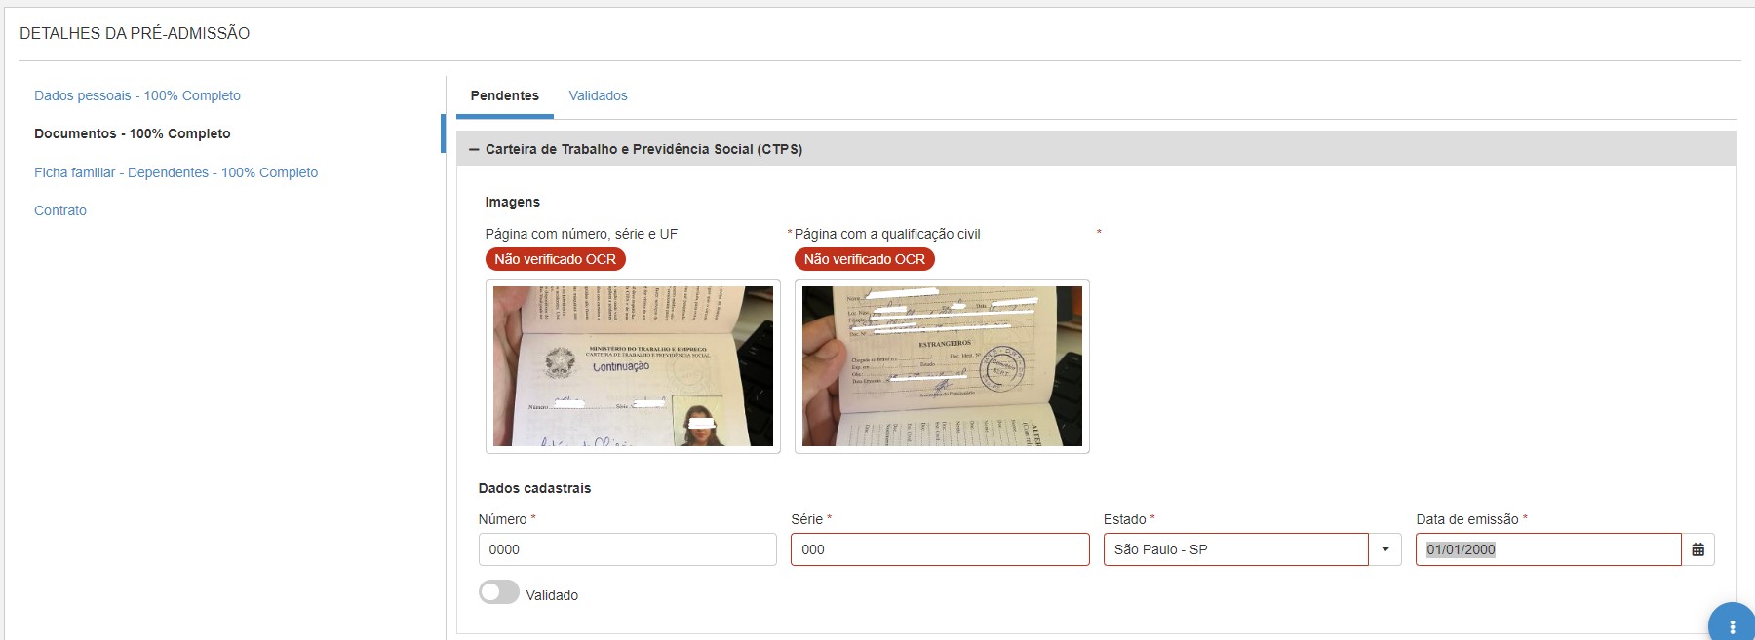This screenshot has height=640, width=1755.
Task: Switch to the Validados tab
Action: (598, 95)
